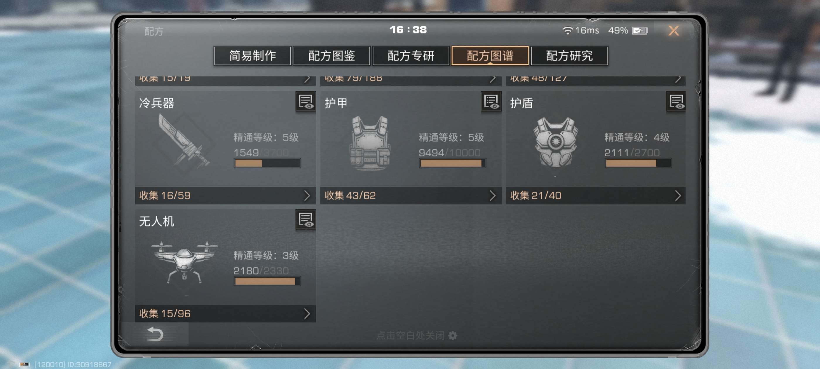820x369 pixels.
Task: Click the settings gear beside 点击空白处关闭
Action: coord(453,336)
